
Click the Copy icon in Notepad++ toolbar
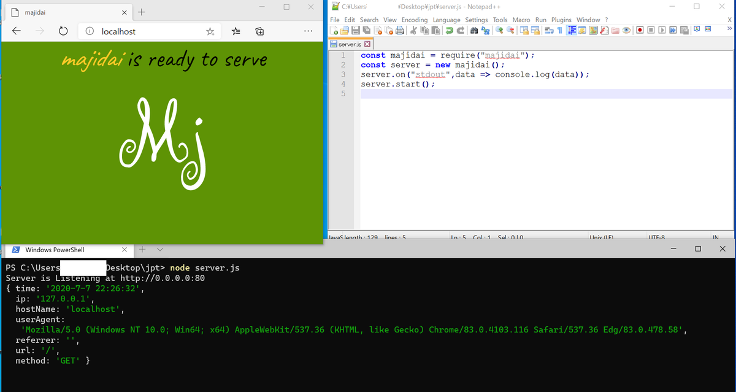[424, 29]
